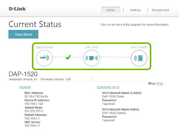Click device IP address 192.168.0.128

tap(34, 104)
